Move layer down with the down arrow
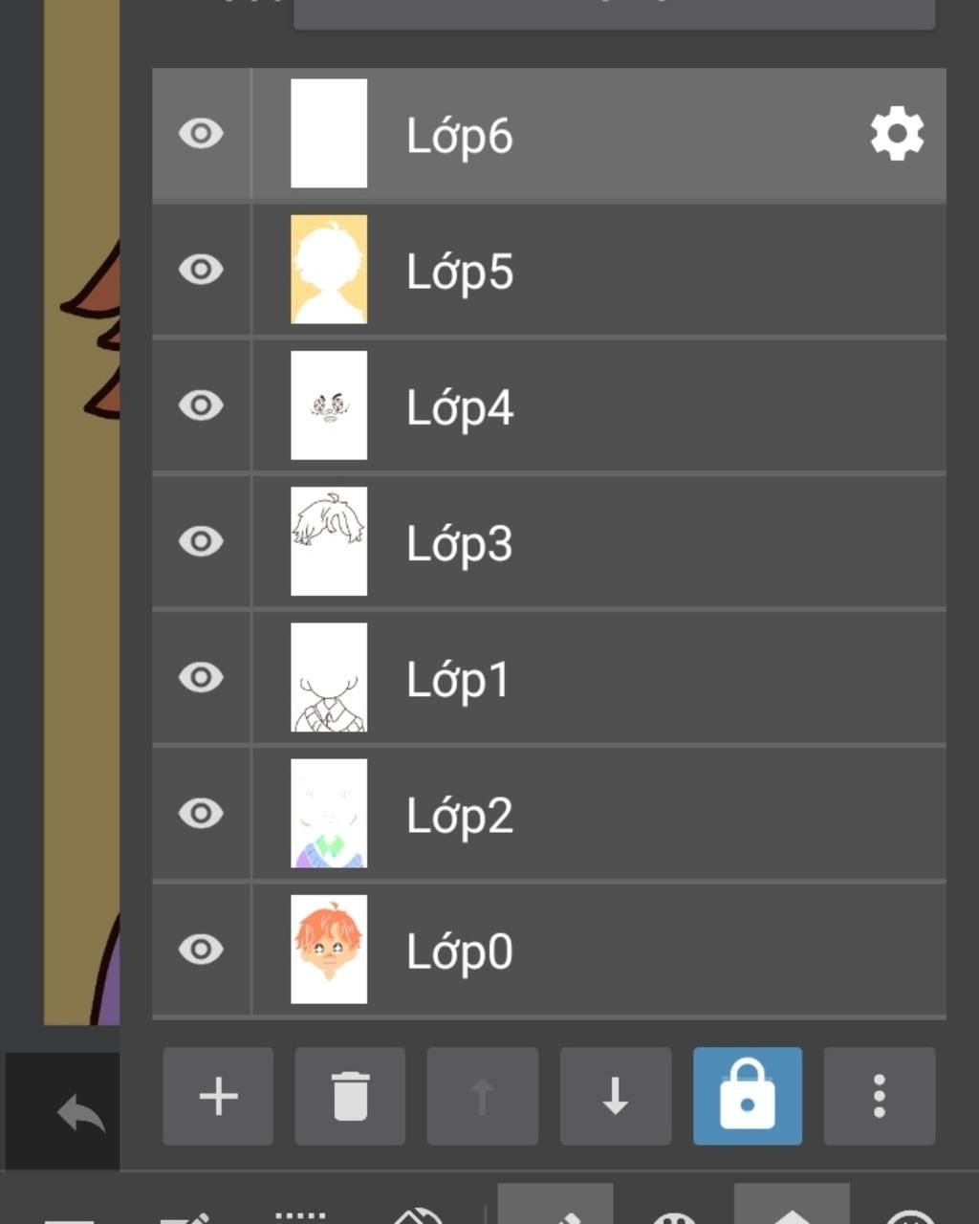The height and width of the screenshot is (1224, 979). click(615, 1096)
